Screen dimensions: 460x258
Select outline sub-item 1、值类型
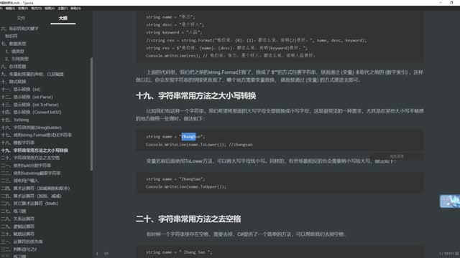pos(14,52)
